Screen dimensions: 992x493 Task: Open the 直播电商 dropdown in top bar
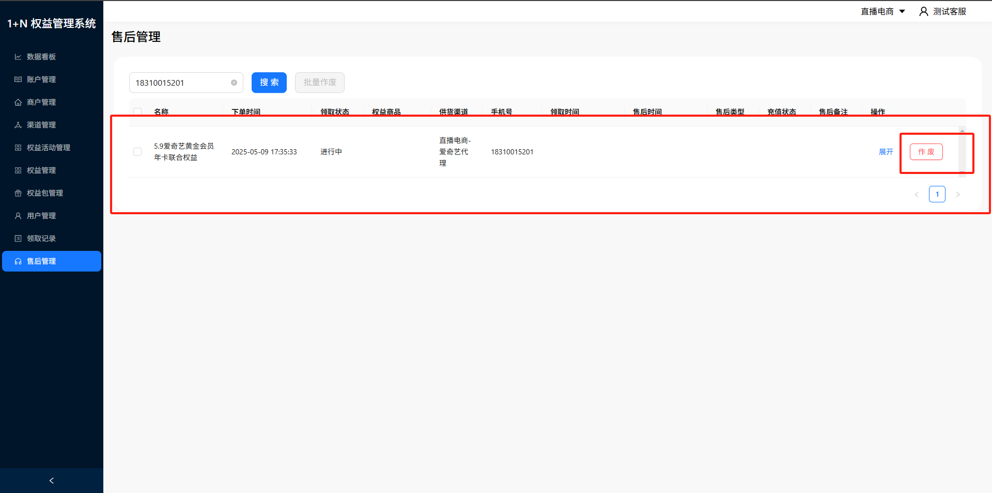click(x=882, y=11)
